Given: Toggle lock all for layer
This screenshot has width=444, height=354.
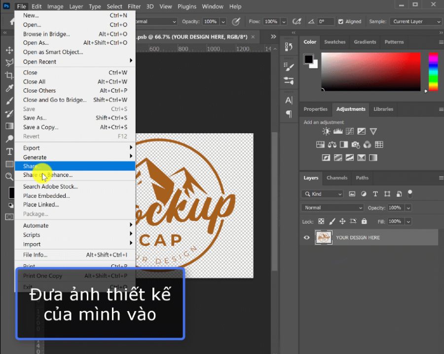Looking at the screenshot, I should point(364,221).
